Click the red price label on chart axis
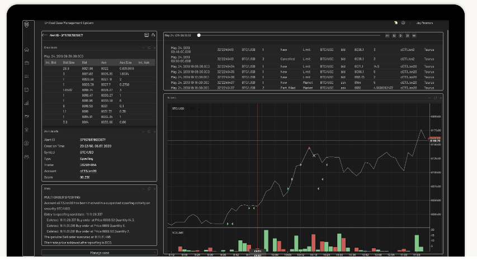This screenshot has width=477, height=261. coord(435,140)
